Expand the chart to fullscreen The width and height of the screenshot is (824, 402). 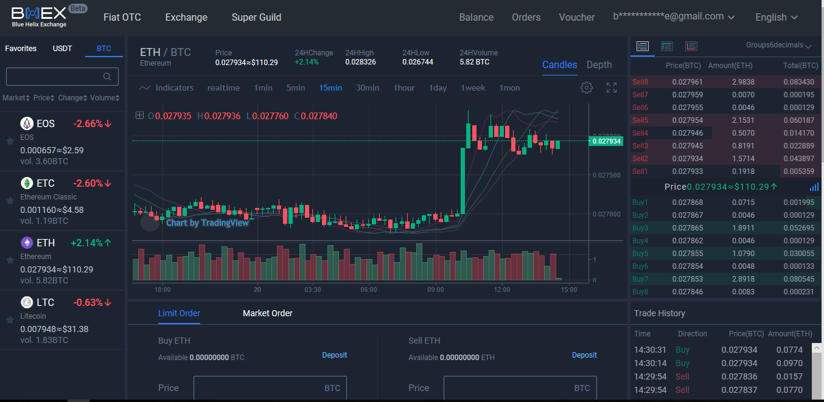pos(612,88)
